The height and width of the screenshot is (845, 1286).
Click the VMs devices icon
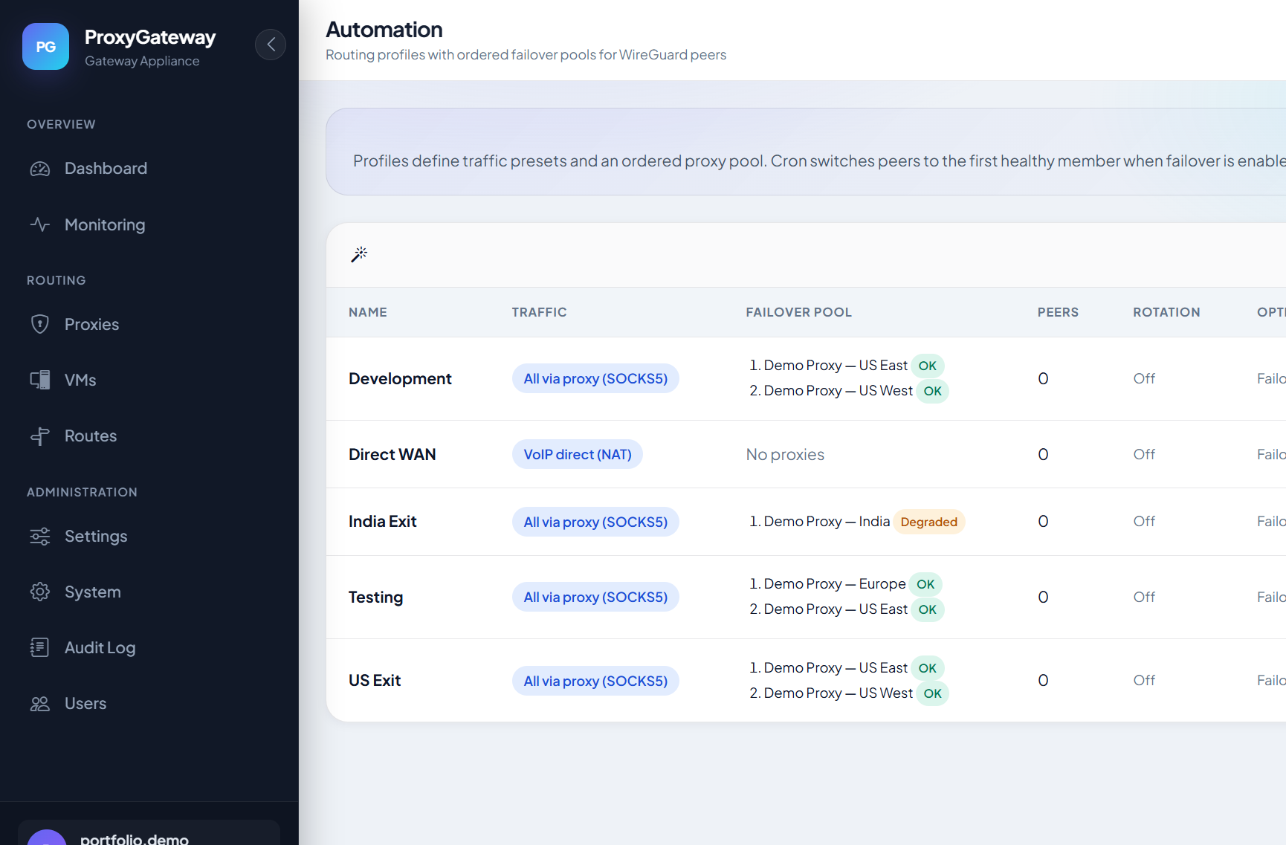click(x=40, y=380)
